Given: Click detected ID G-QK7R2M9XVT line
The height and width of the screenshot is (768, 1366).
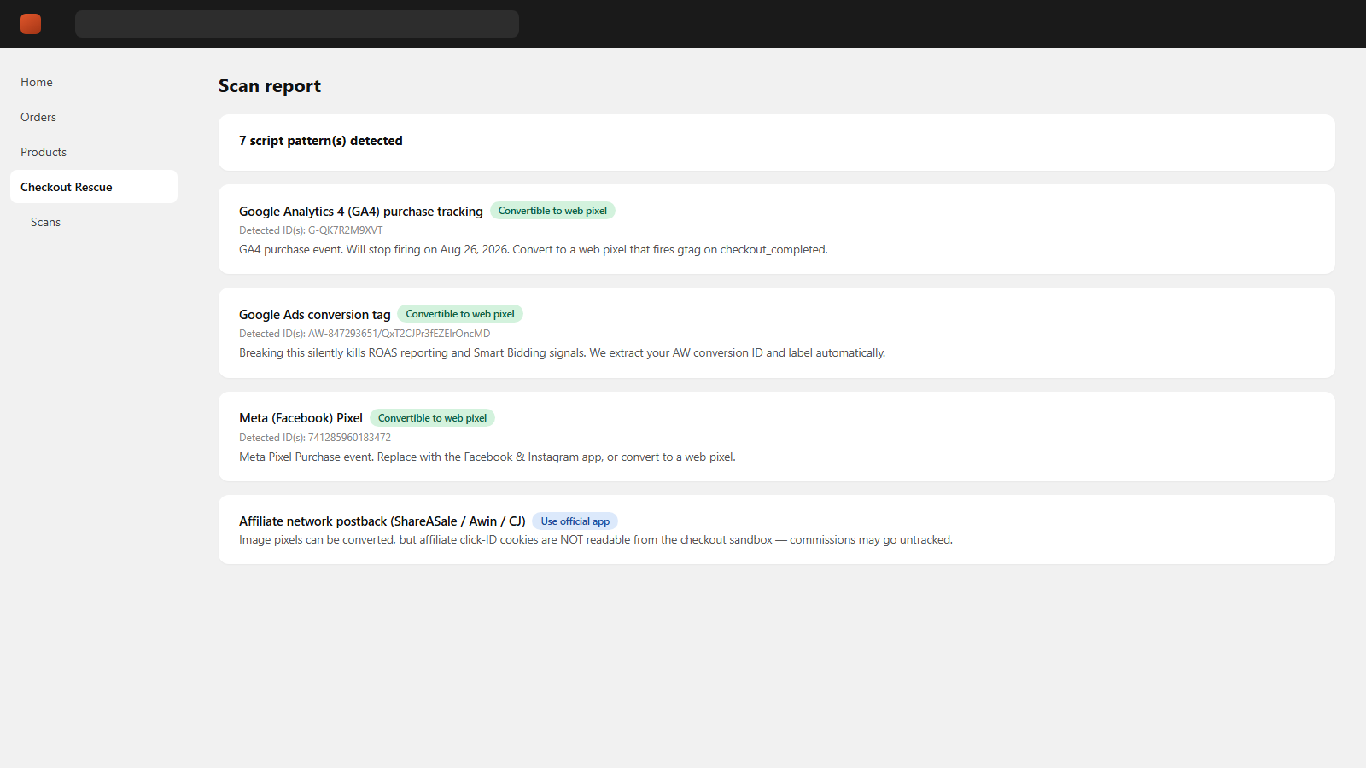Looking at the screenshot, I should click(311, 230).
